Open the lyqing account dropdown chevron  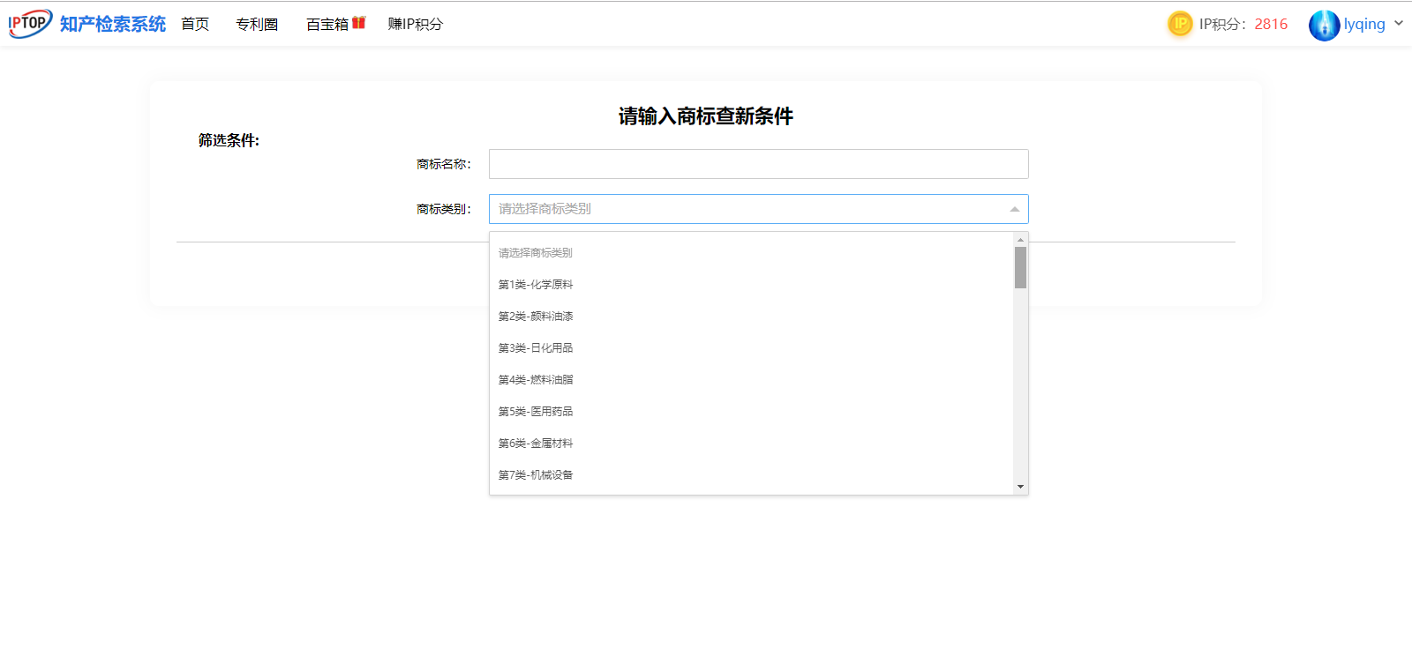1399,24
